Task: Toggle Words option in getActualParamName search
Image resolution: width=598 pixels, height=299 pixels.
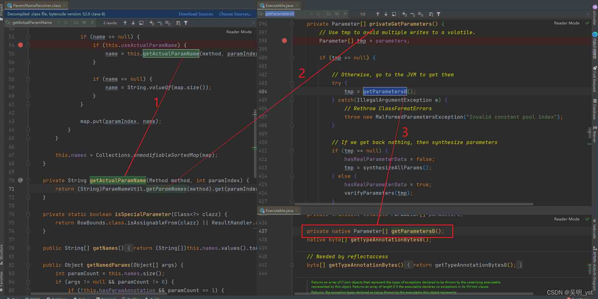Action: (84, 23)
